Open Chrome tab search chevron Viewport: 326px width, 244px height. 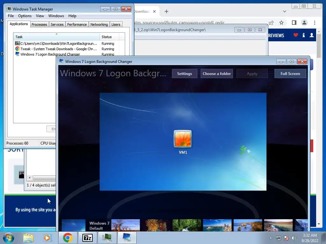click(x=284, y=11)
